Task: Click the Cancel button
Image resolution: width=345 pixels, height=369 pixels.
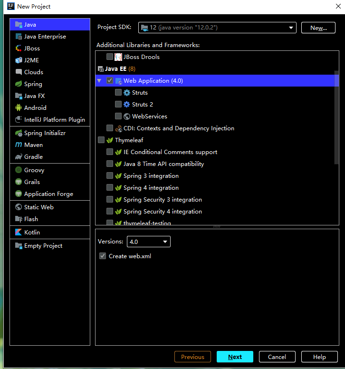Action: point(277,357)
